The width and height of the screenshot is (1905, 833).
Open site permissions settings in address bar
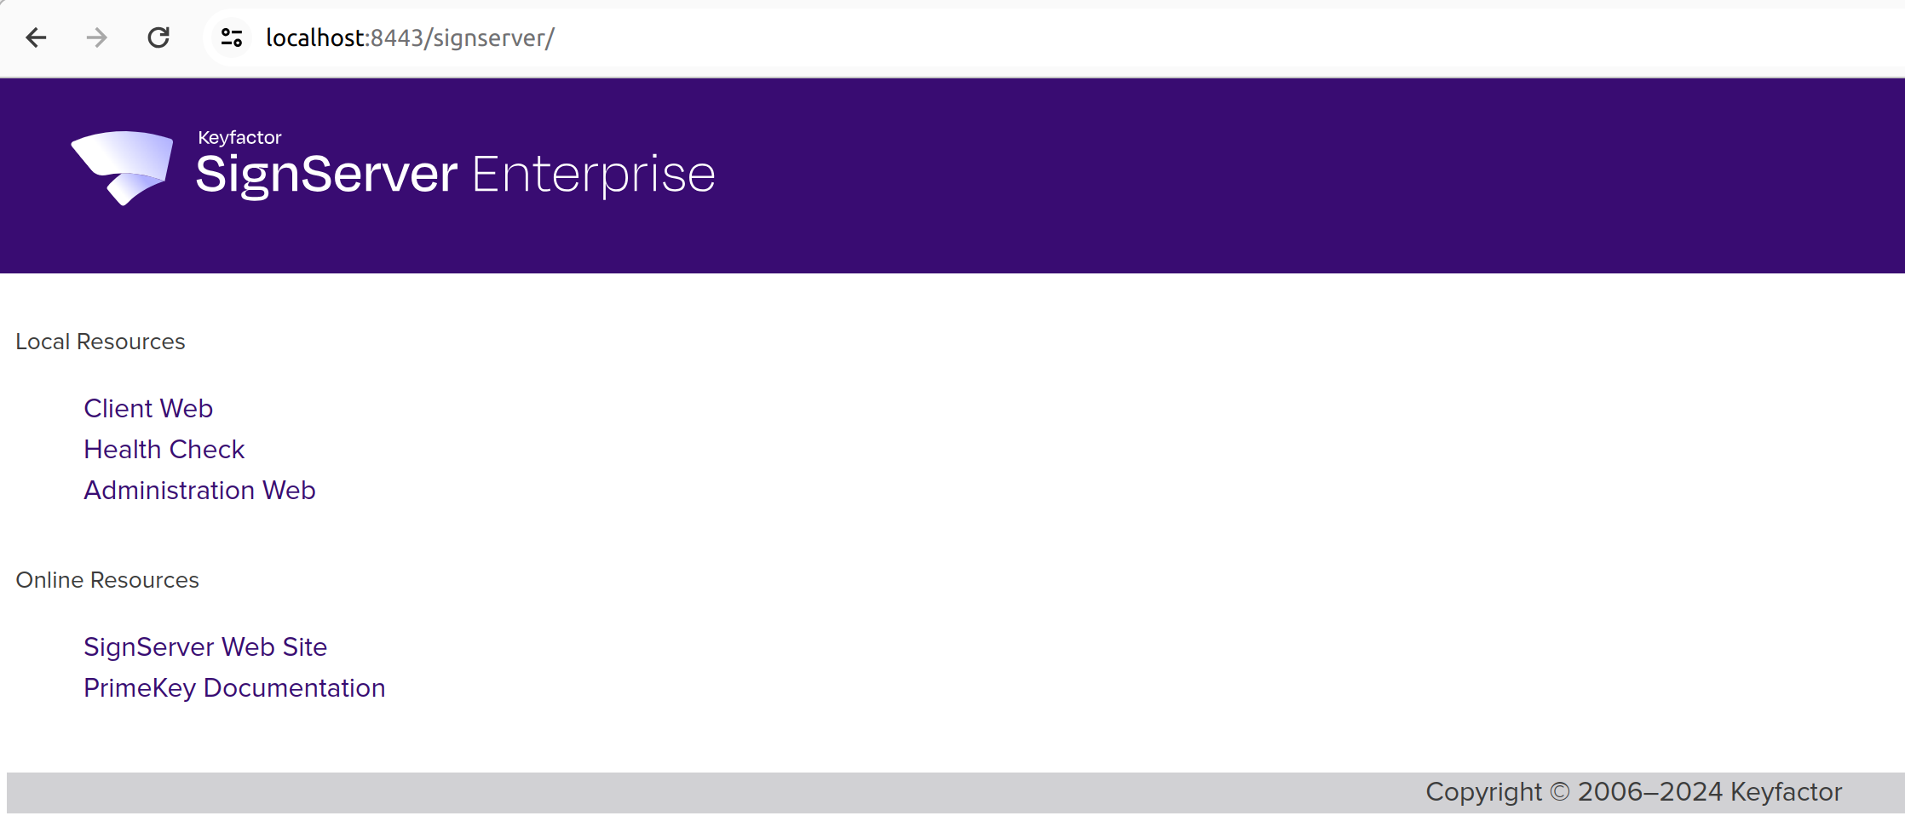(x=230, y=37)
